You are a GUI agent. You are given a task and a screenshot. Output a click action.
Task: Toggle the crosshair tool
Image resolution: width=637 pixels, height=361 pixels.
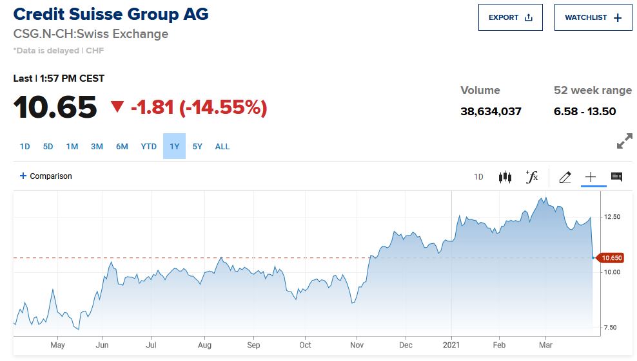tap(591, 177)
